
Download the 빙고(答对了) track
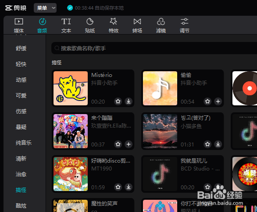tap(218, 144)
